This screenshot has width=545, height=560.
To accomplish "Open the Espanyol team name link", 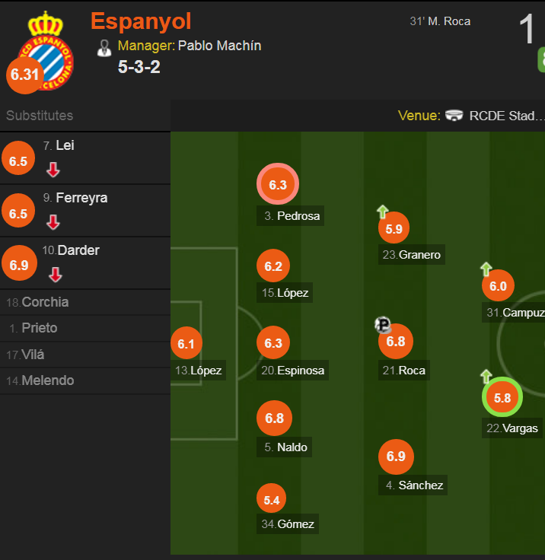I will (x=141, y=21).
